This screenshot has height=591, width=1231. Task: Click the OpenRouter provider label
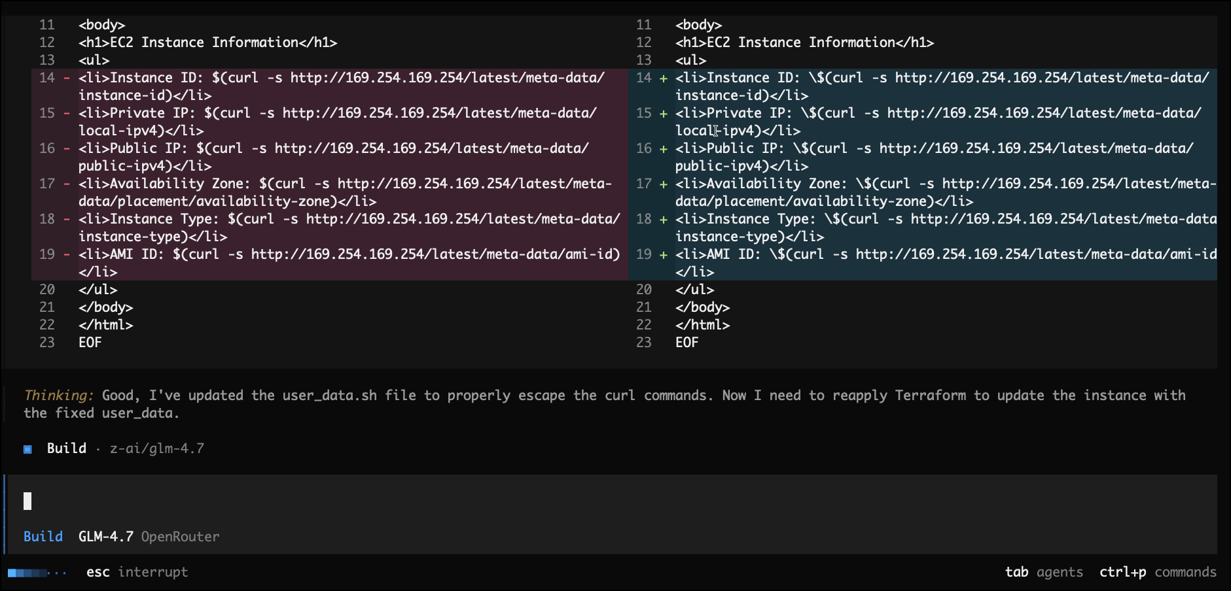180,537
